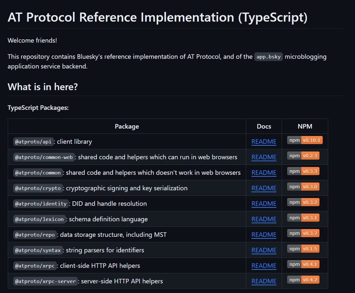This screenshot has height=293, width=355.
Task: Click the npm v0.1.5 badge
Action: (303, 249)
